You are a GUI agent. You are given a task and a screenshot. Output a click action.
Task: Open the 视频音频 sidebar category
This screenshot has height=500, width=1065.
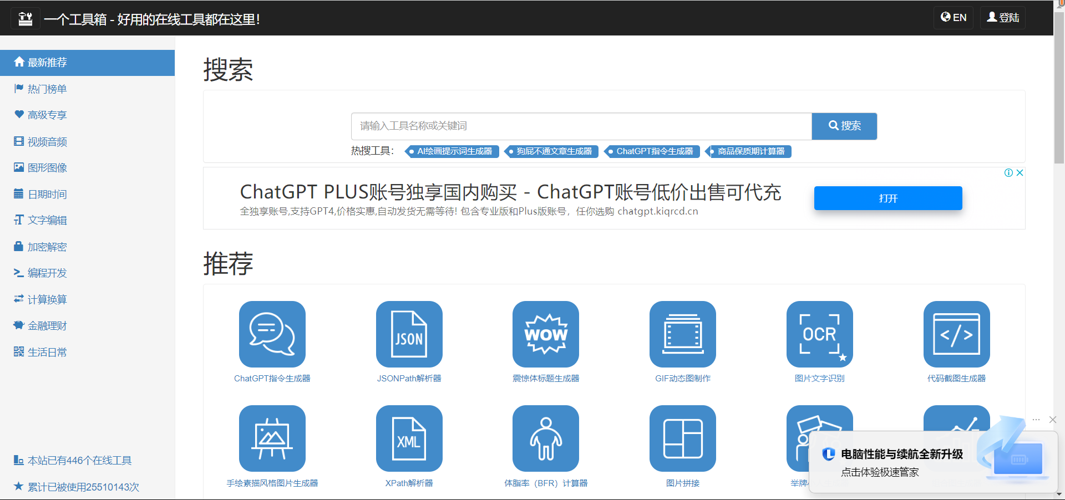coord(87,142)
